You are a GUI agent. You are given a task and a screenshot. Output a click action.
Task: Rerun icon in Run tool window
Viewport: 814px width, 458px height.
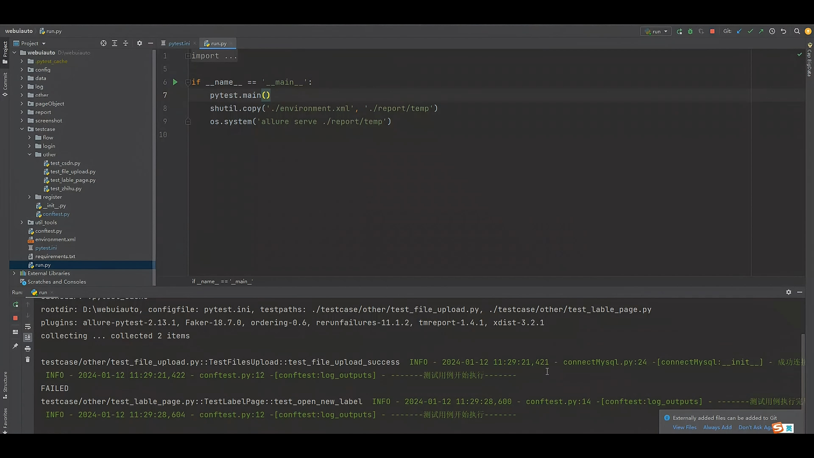pos(15,304)
